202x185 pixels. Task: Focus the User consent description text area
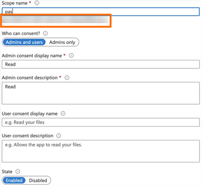[x=100, y=151]
